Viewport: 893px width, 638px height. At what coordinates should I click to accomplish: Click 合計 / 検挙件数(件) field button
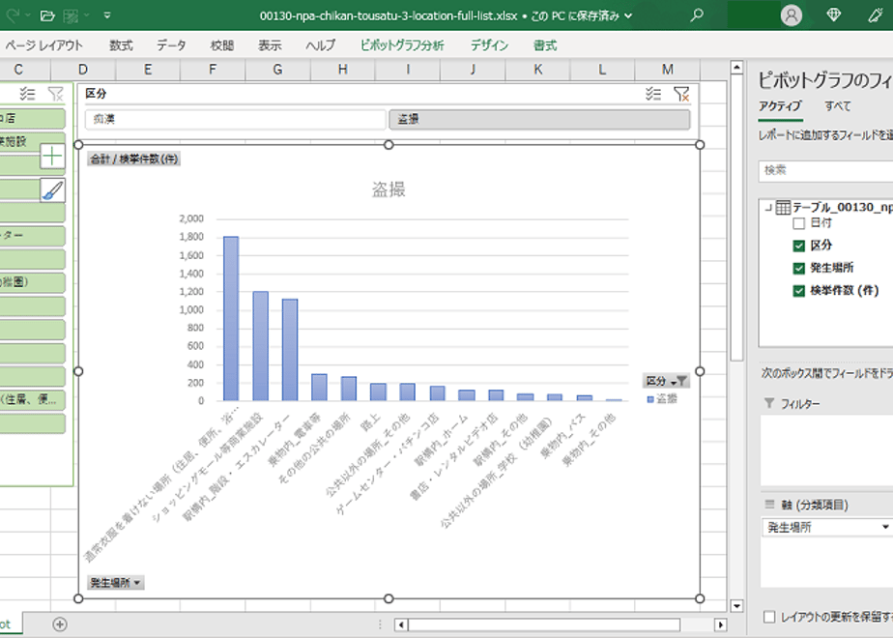(x=133, y=159)
